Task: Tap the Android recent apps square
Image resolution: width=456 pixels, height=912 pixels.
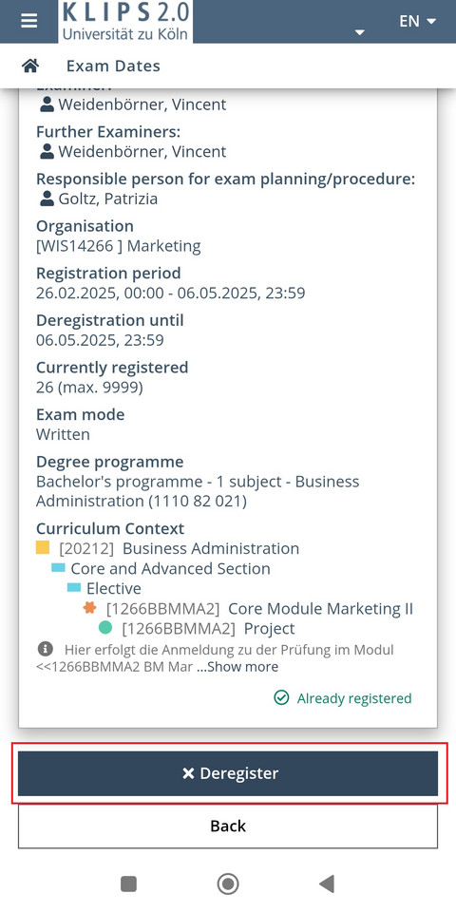Action: (128, 884)
